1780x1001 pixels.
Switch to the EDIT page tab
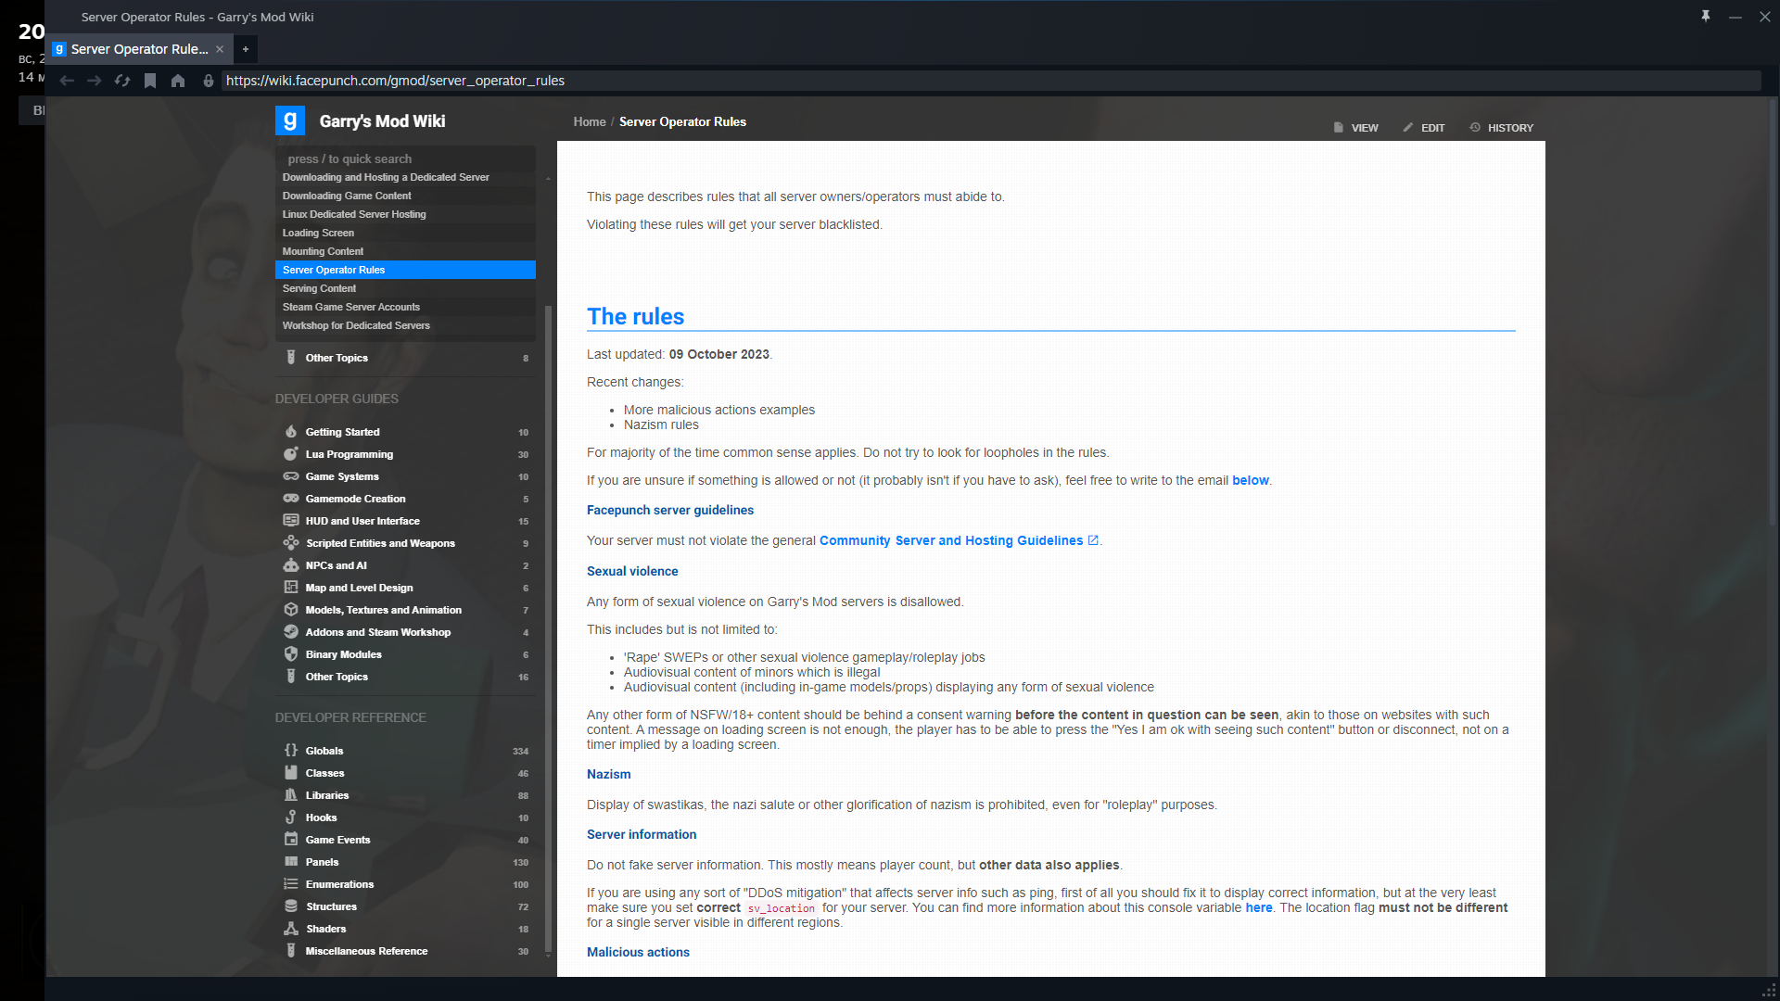pos(1424,128)
